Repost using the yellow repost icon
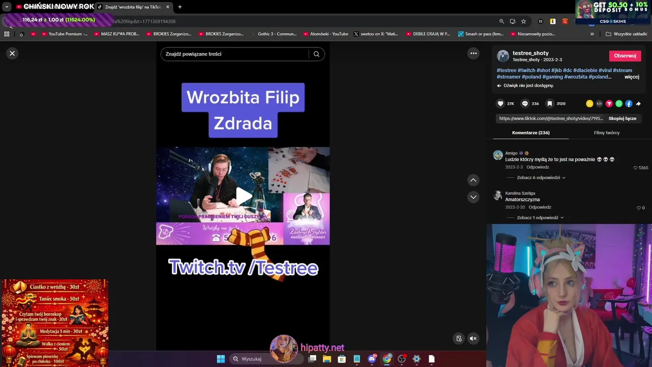 (589, 103)
